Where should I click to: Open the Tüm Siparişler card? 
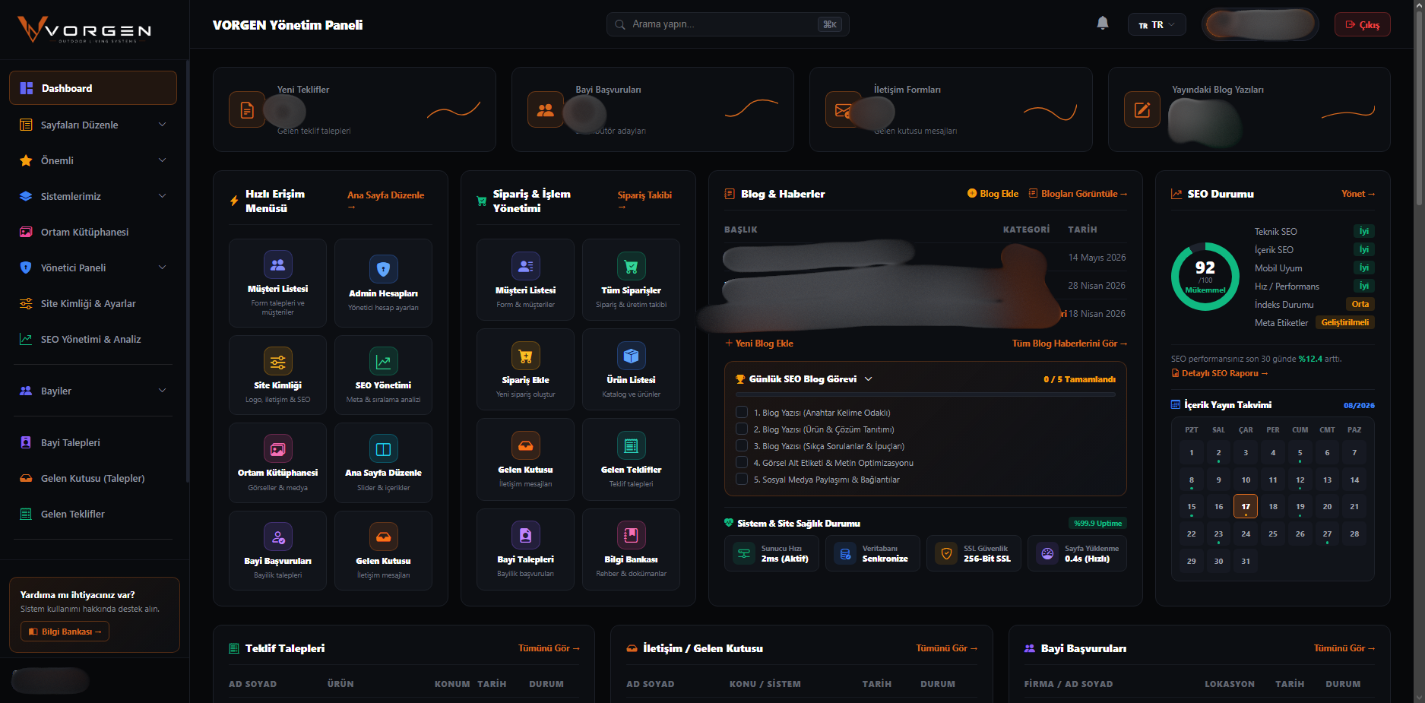point(631,280)
